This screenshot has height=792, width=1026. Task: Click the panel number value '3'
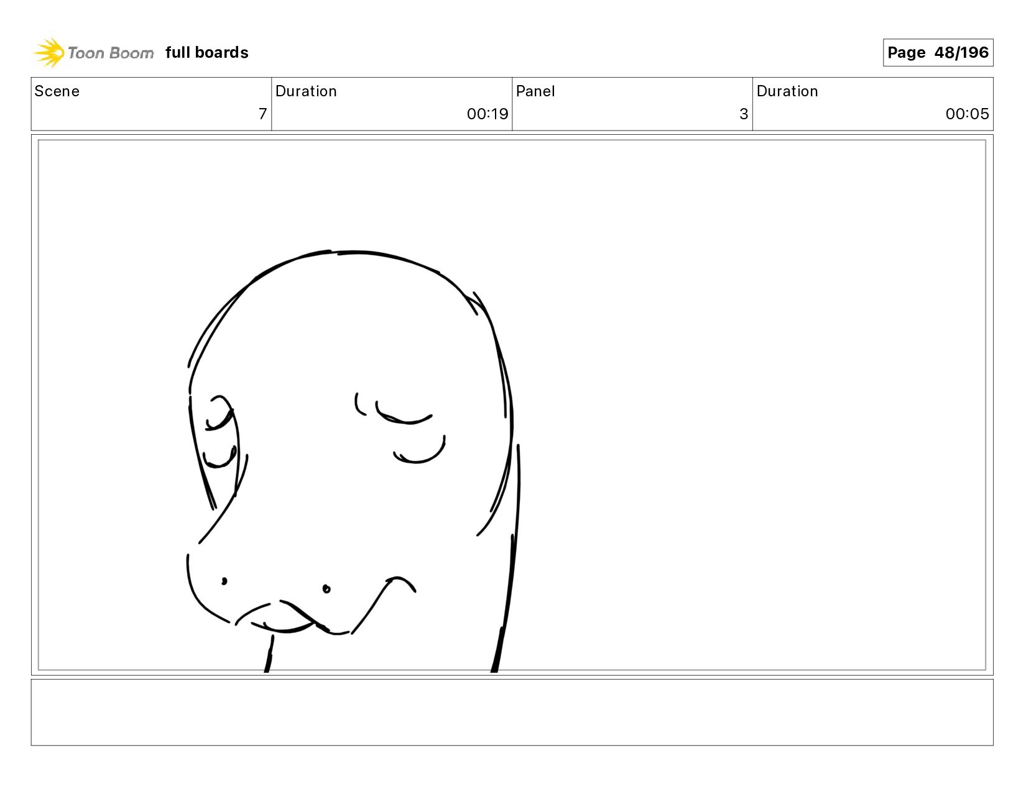pos(744,114)
